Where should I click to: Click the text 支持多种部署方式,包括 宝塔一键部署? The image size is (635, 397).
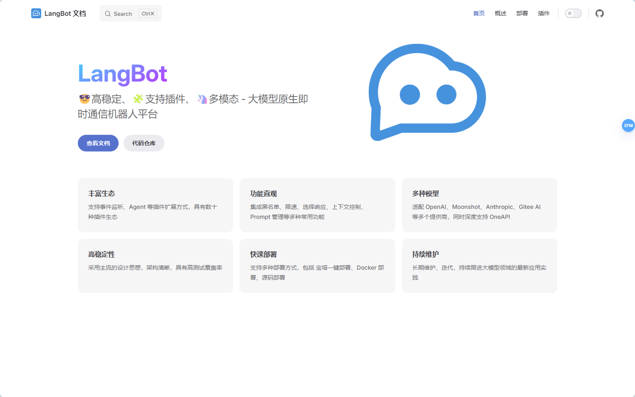click(x=300, y=268)
